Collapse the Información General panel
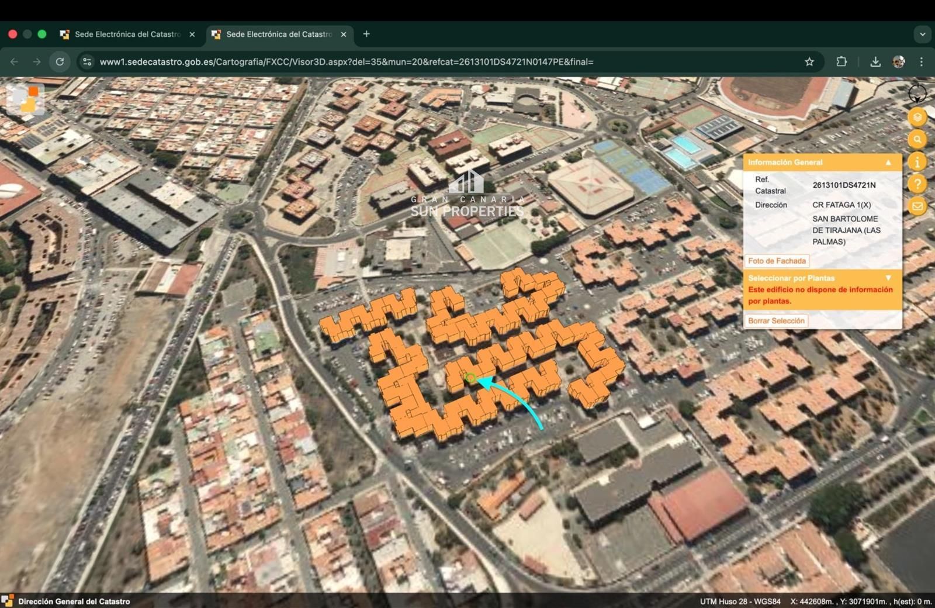This screenshot has height=608, width=935. pos(888,163)
